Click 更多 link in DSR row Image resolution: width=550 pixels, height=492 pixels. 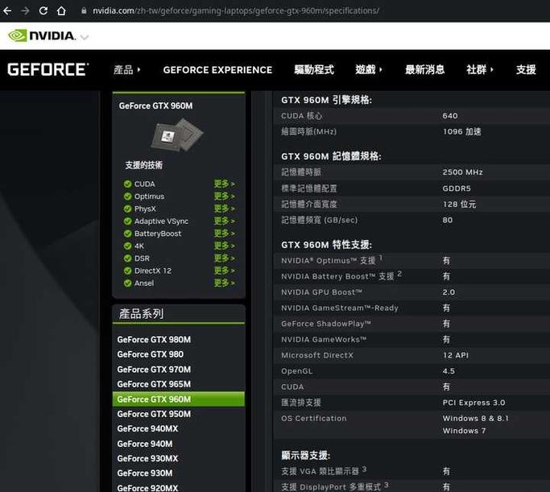224,258
